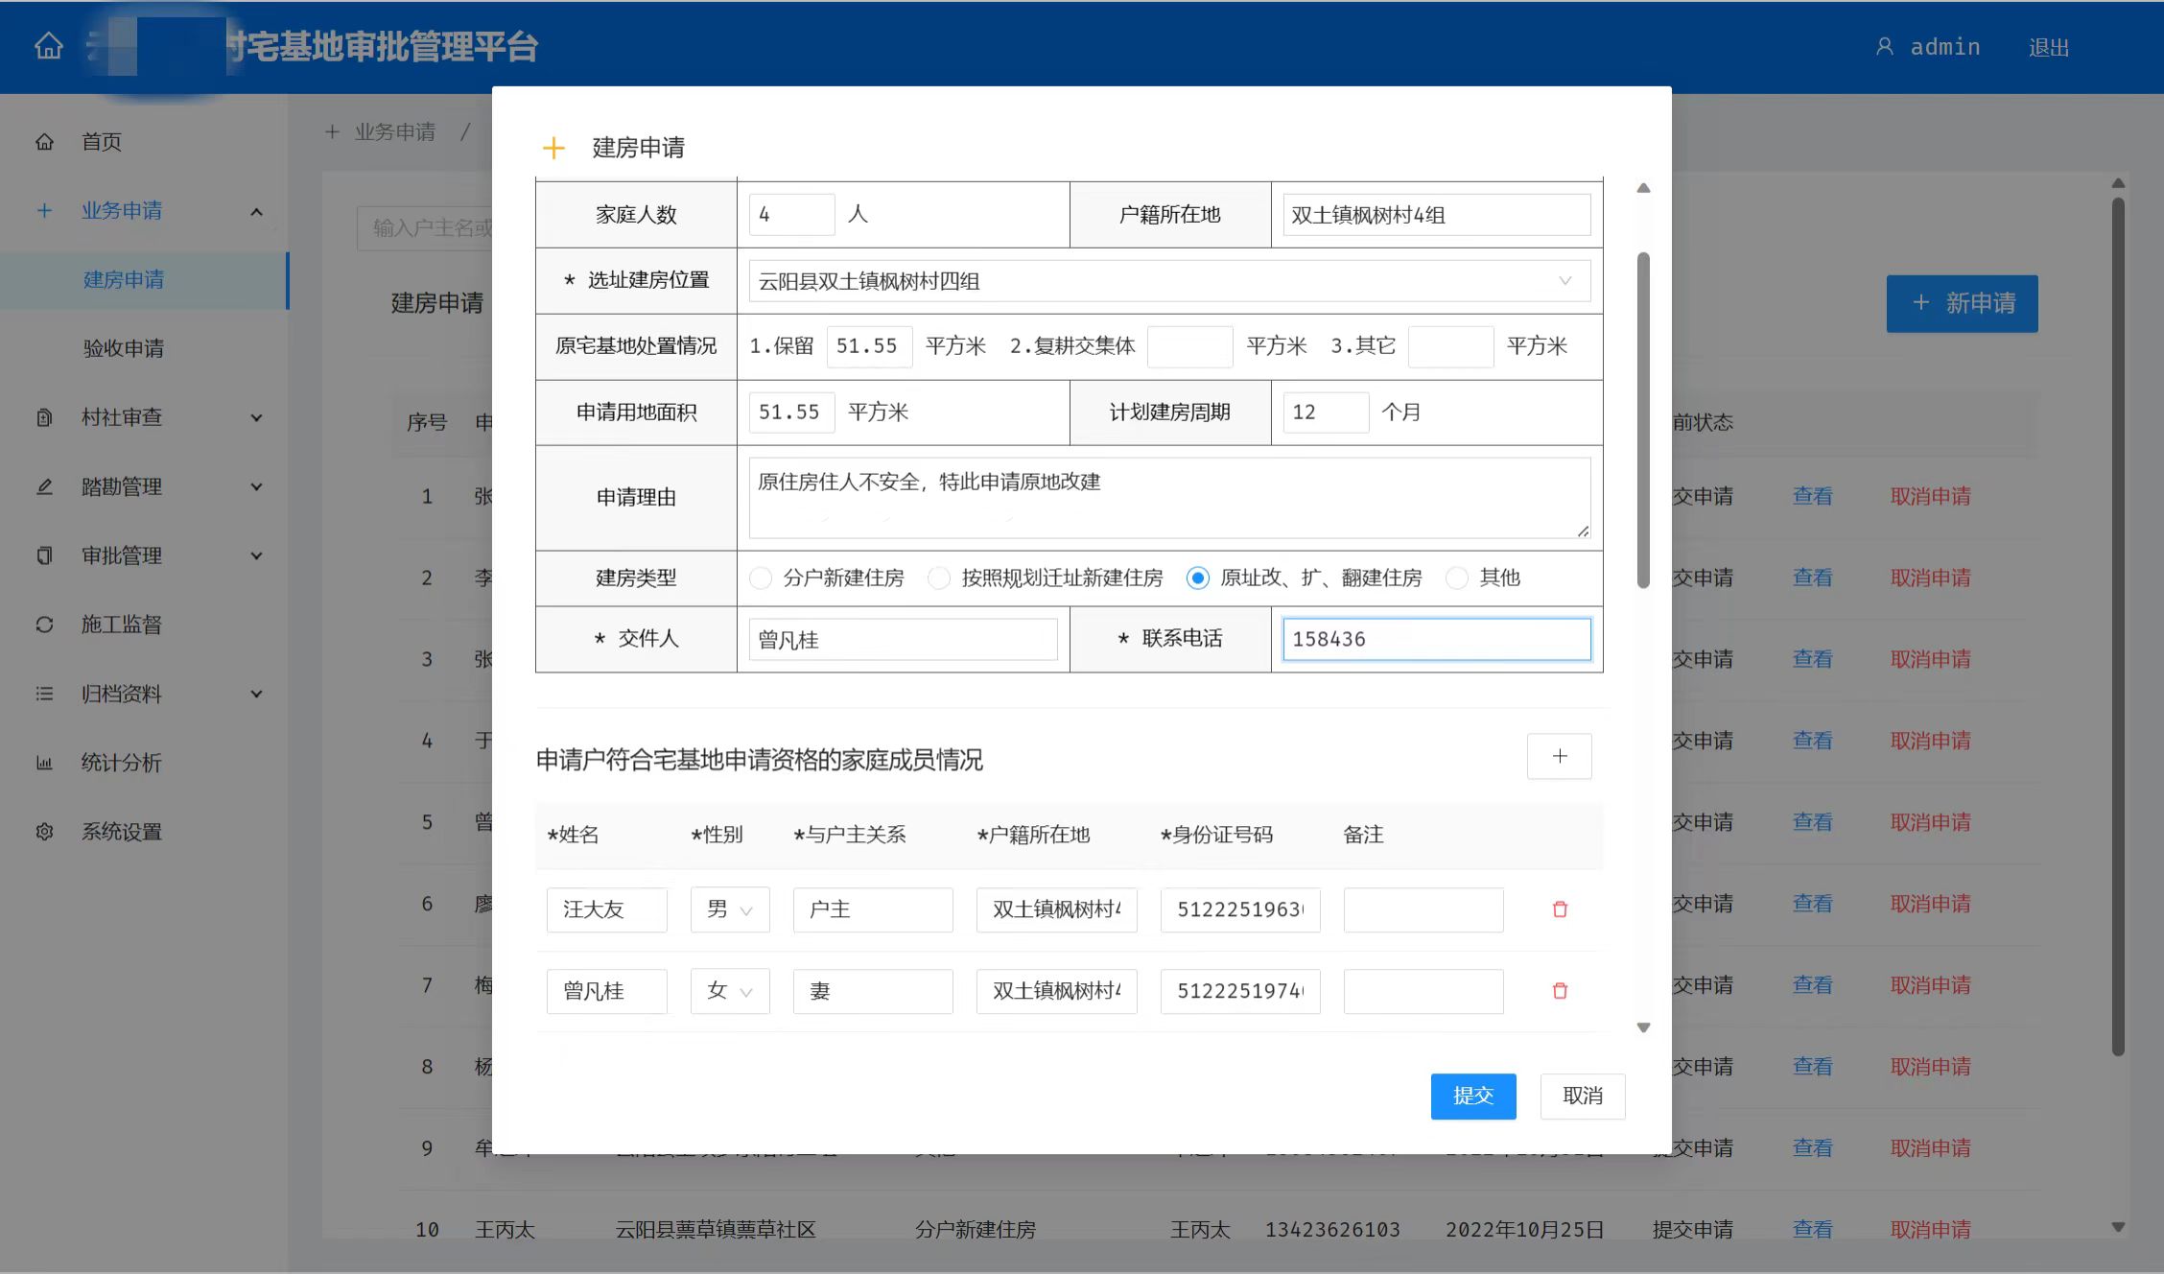Click the 申请理由 text area
This screenshot has width=2164, height=1274.
tap(1169, 497)
